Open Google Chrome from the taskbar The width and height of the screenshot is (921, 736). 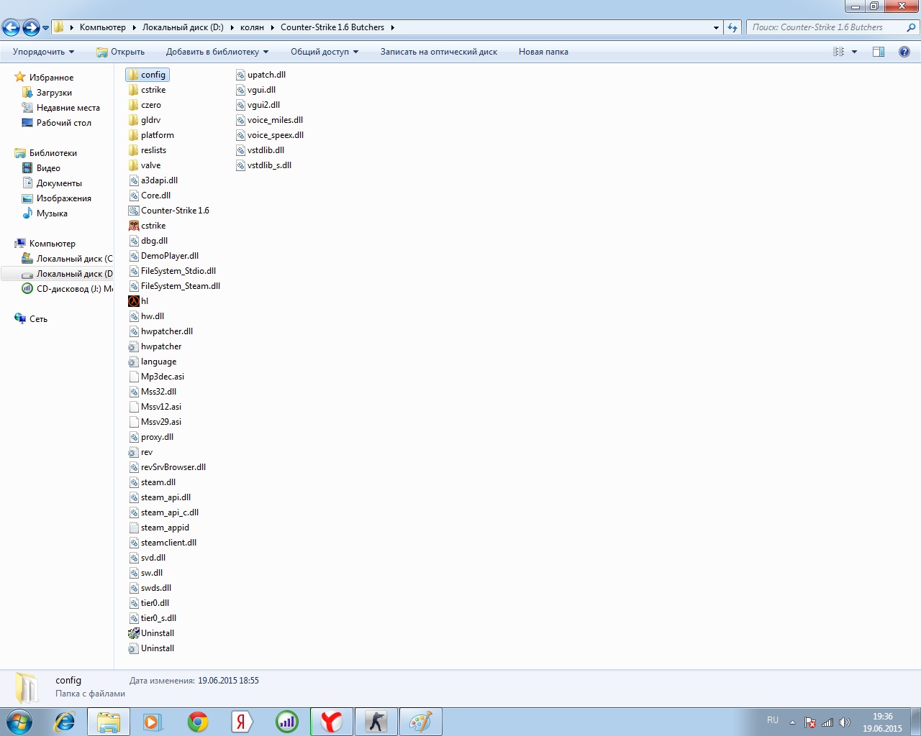click(198, 722)
